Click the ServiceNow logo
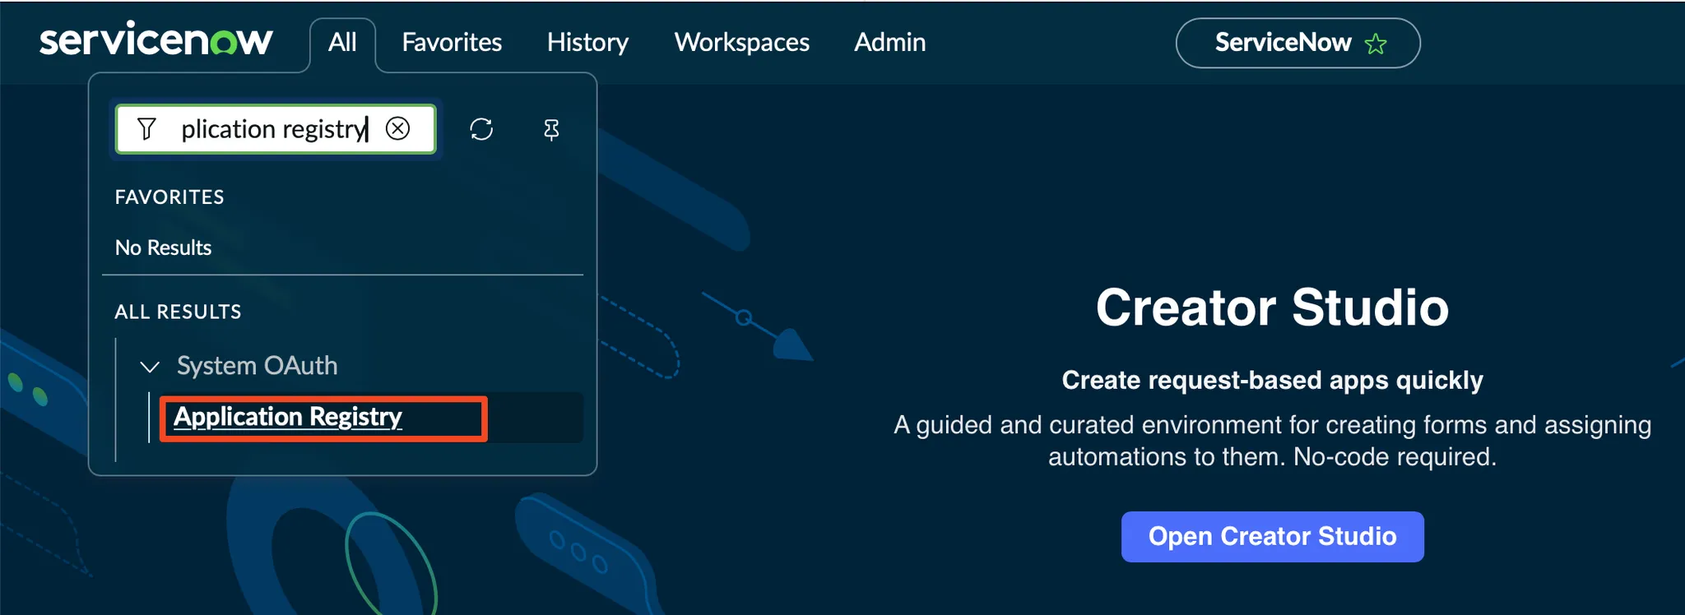The width and height of the screenshot is (1685, 615). coord(156,41)
